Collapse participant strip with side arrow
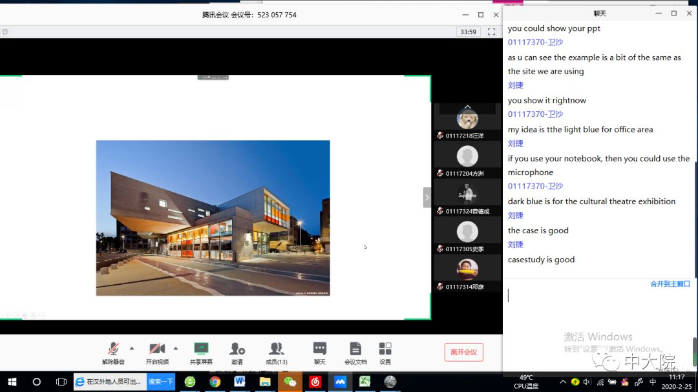The image size is (698, 392). tap(427, 197)
